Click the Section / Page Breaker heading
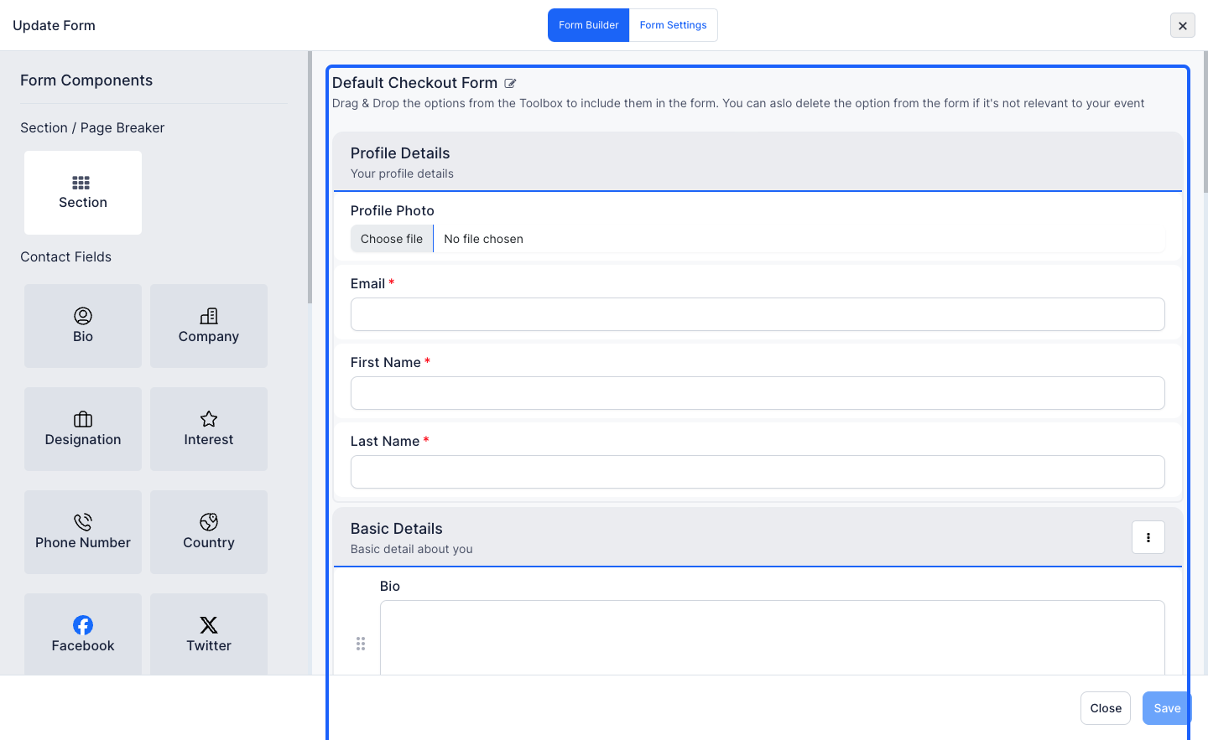 click(x=92, y=128)
